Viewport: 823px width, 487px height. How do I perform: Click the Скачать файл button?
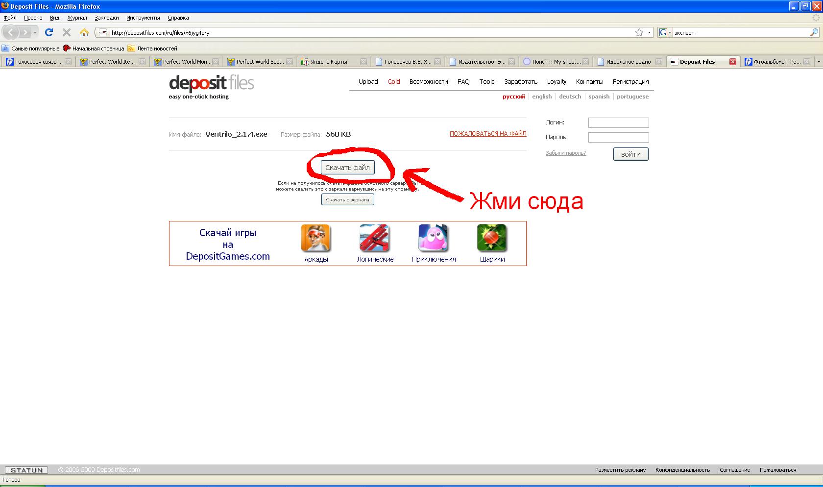click(x=348, y=168)
